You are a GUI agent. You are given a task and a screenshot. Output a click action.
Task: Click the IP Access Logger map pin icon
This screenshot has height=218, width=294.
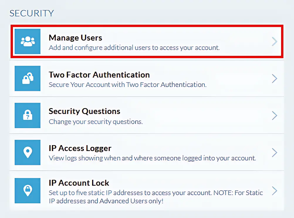coord(28,152)
